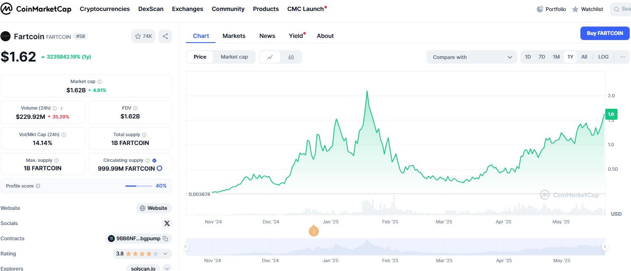Screen dimensions: 631x271
Task: Copy the contract address 9BB6NF...bgpump
Action: pyautogui.click(x=165, y=239)
